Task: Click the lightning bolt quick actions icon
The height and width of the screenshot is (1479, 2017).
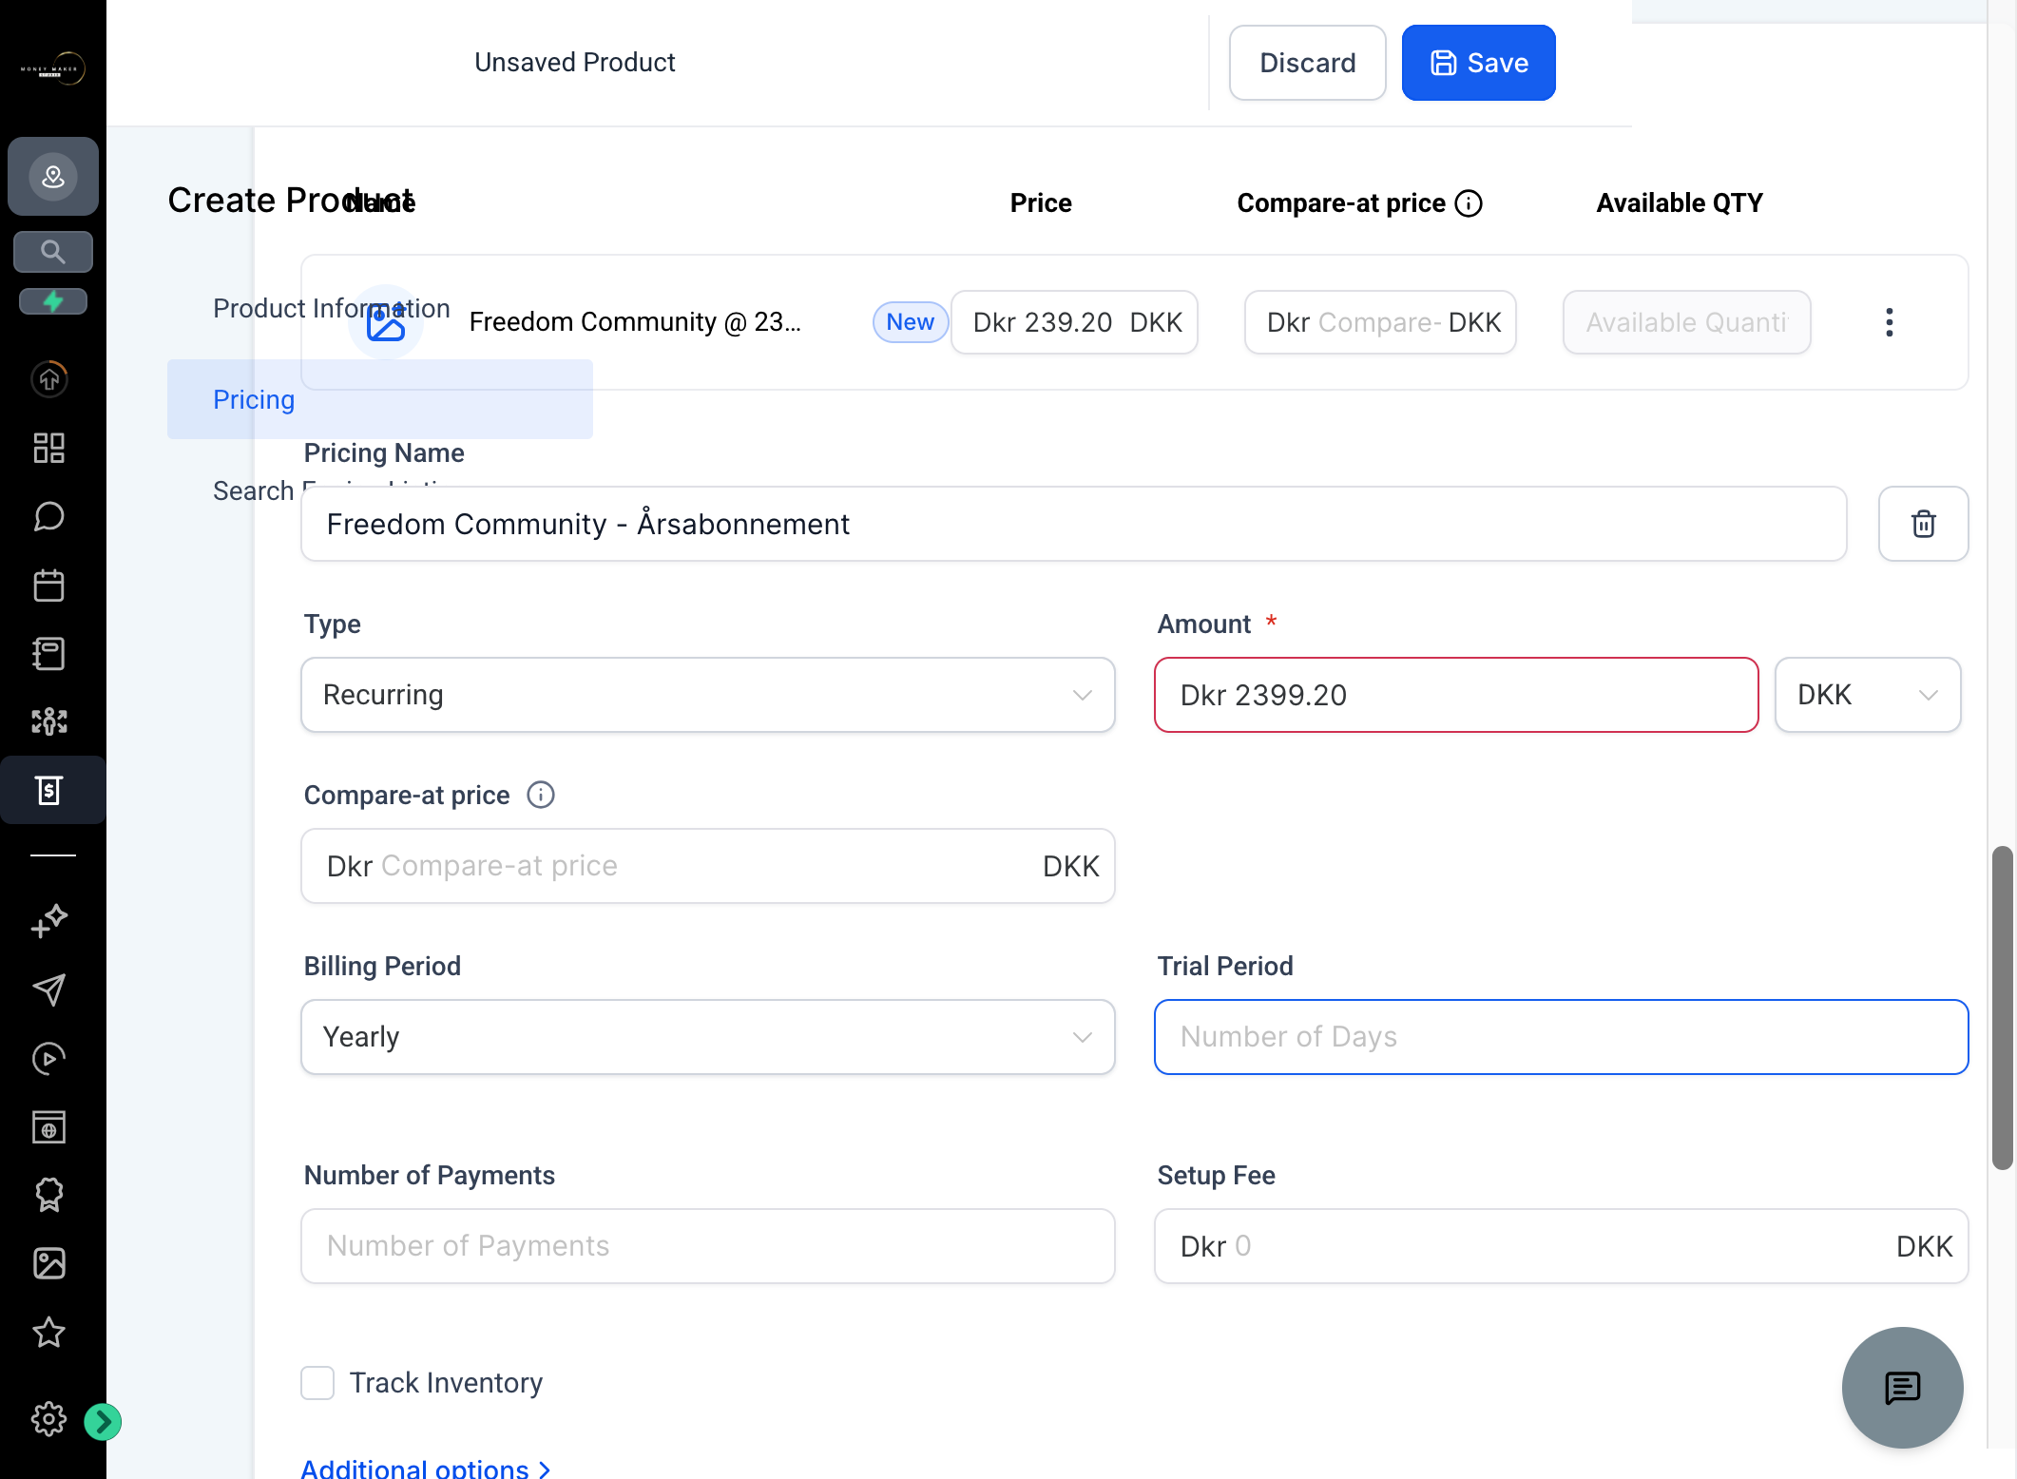Action: pyautogui.click(x=53, y=301)
